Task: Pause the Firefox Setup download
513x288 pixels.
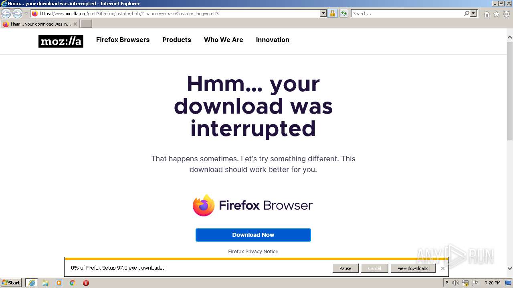Action: (345, 268)
